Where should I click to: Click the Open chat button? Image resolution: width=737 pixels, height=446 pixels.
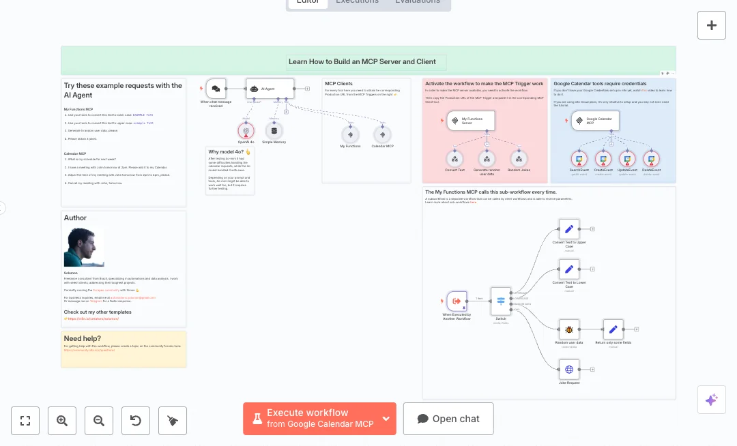[x=448, y=419]
